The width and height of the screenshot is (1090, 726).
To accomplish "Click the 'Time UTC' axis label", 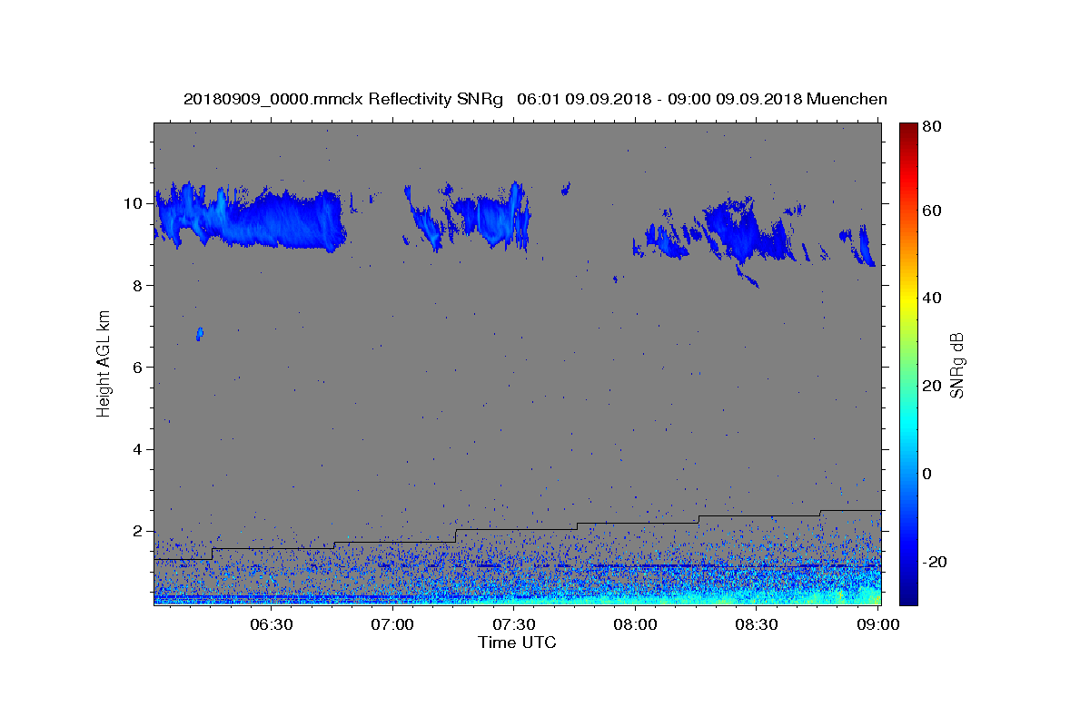I will 517,643.
